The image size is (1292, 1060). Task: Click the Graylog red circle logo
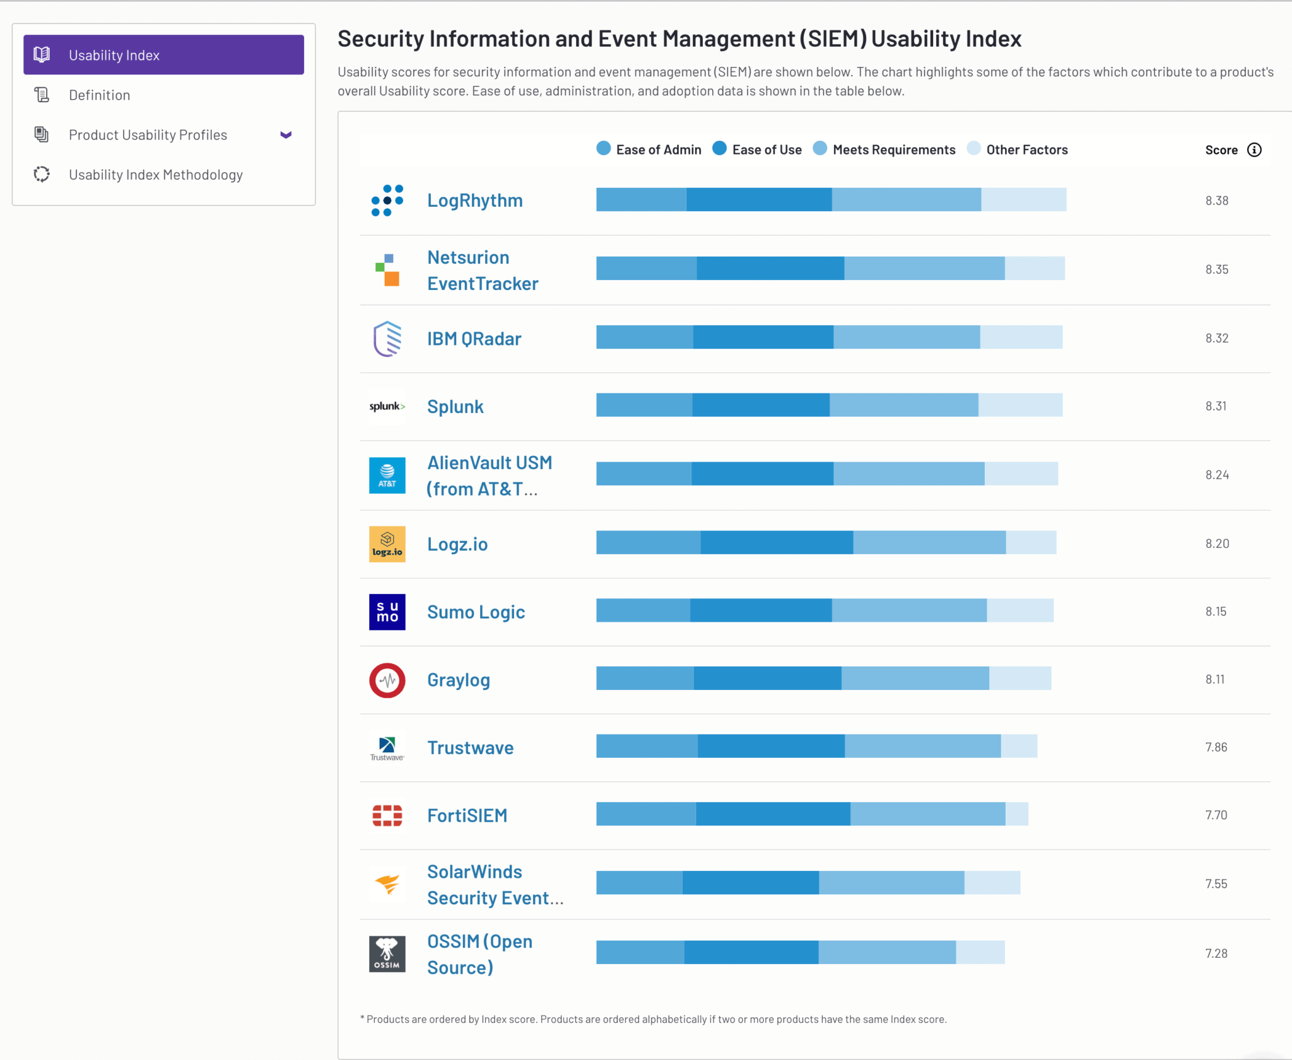coord(387,680)
